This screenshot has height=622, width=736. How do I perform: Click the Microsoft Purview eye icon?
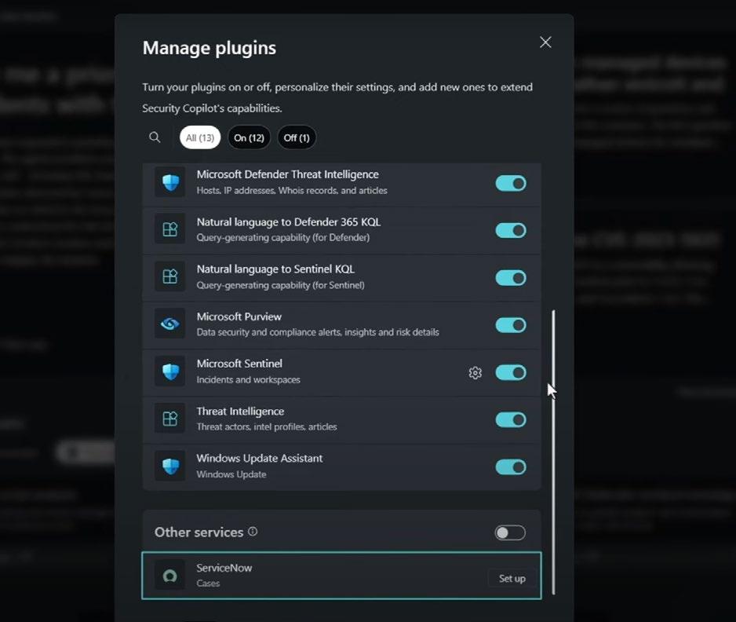(x=170, y=324)
